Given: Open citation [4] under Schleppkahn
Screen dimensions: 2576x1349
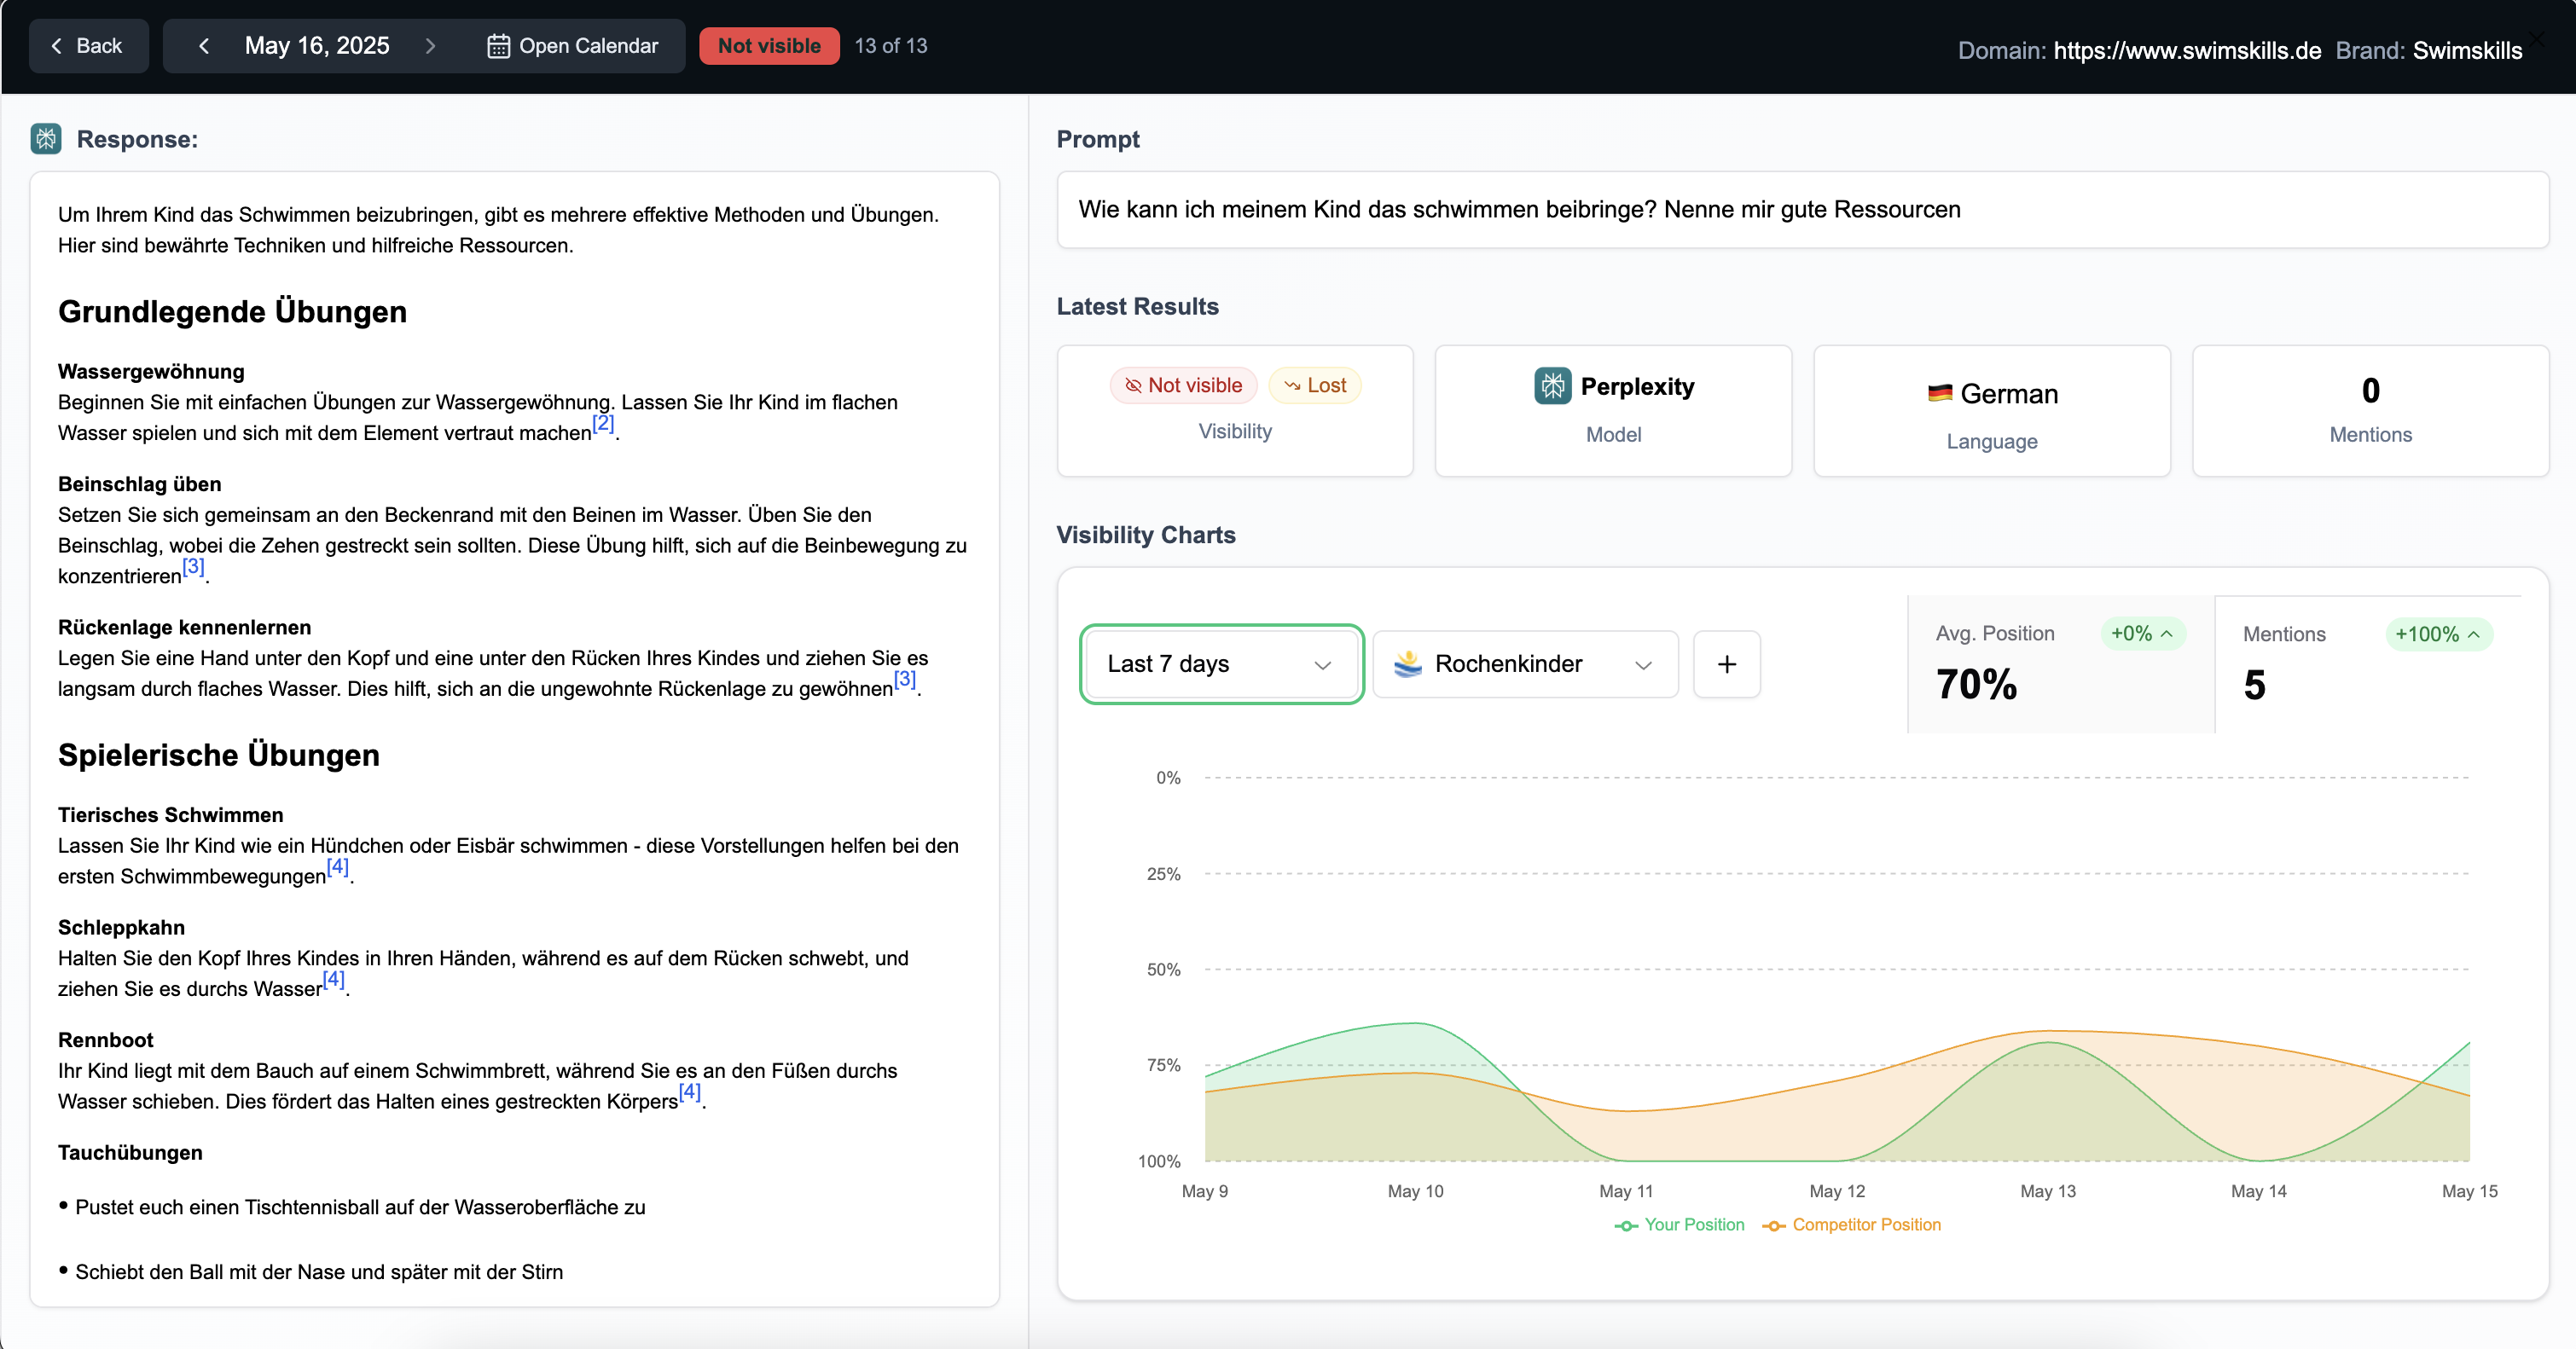Looking at the screenshot, I should [334, 978].
